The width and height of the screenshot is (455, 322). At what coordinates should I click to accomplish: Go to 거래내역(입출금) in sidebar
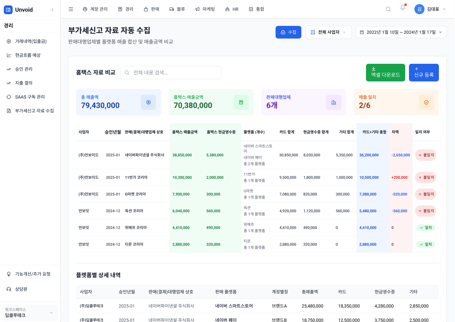tap(30, 41)
